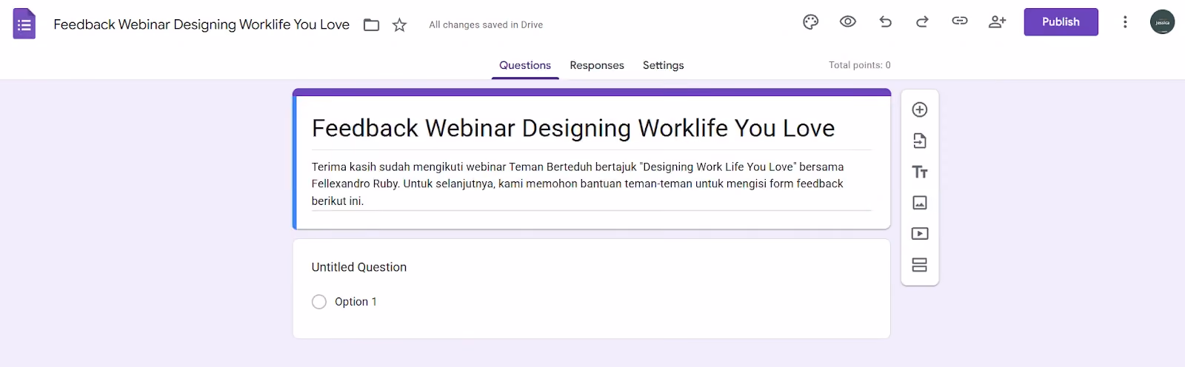Open the Settings tab
The width and height of the screenshot is (1185, 367).
pyautogui.click(x=664, y=65)
